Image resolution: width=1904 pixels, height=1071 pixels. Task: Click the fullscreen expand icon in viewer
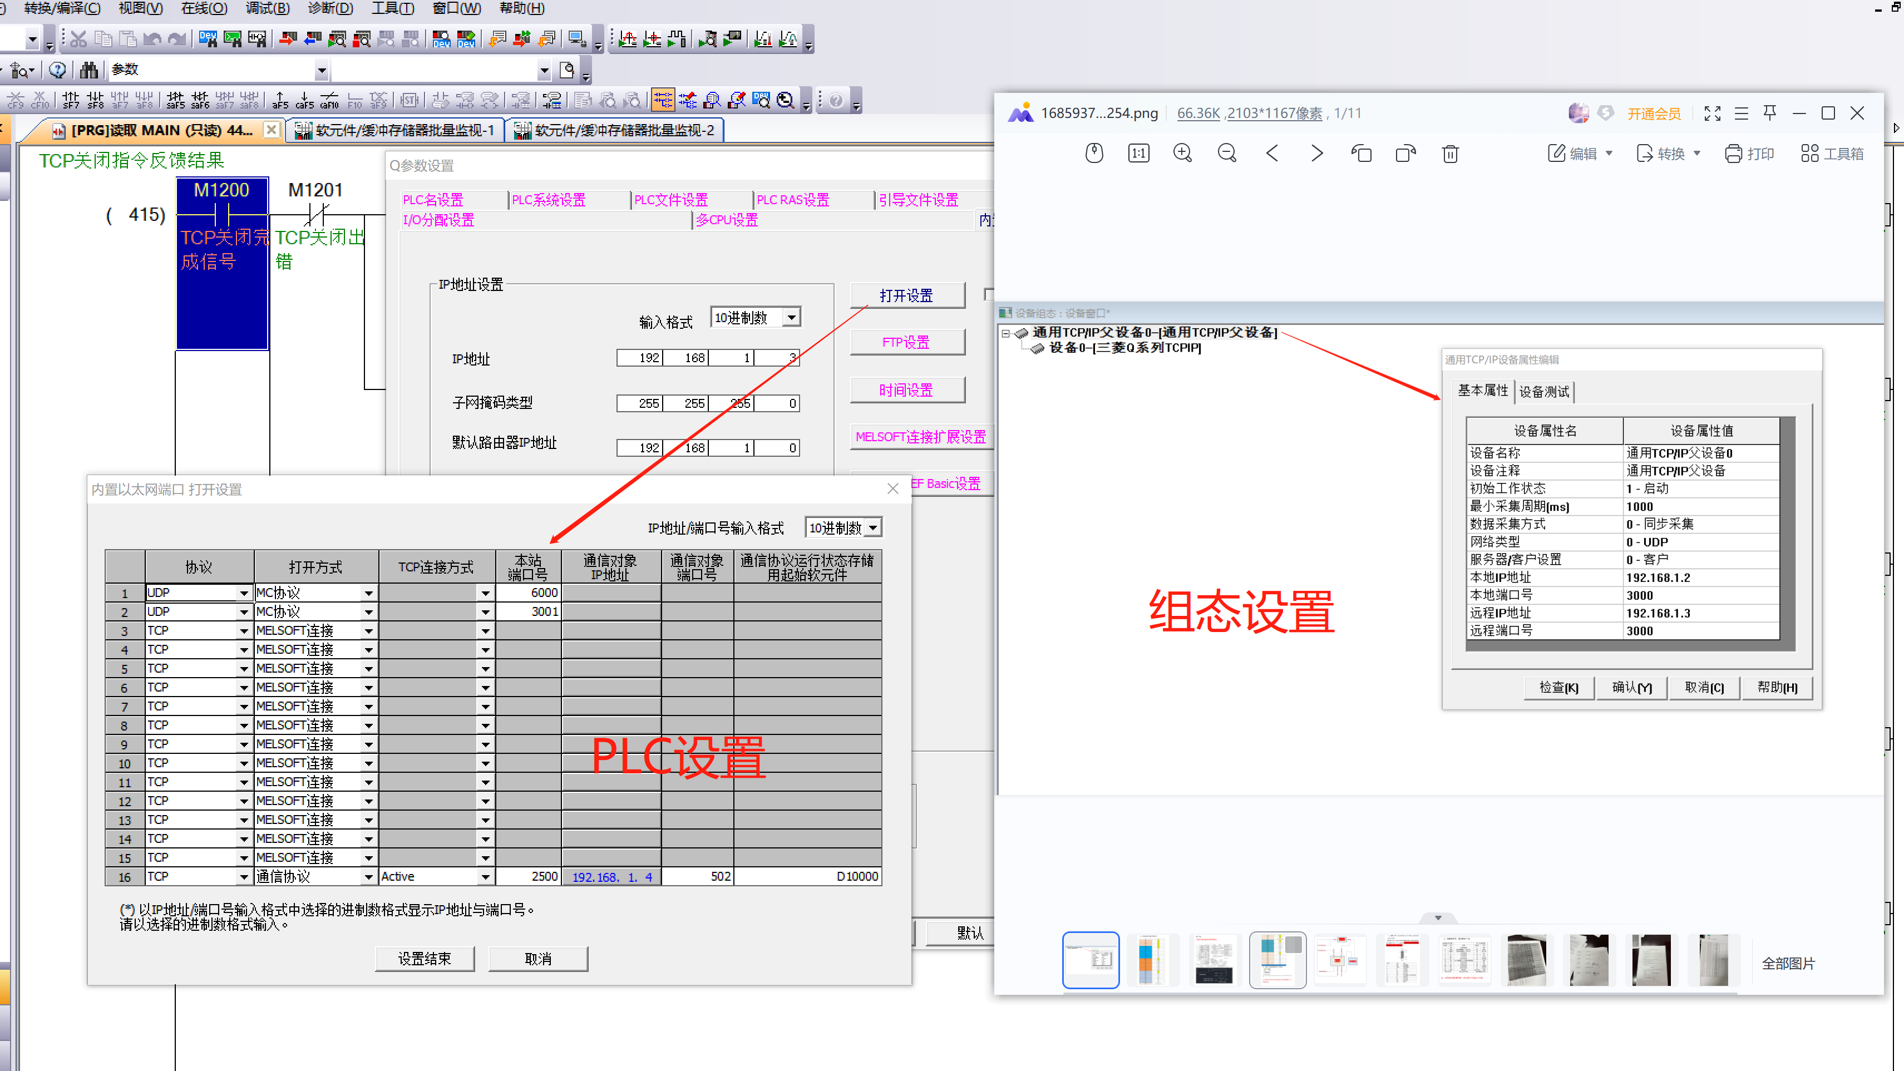[1713, 113]
